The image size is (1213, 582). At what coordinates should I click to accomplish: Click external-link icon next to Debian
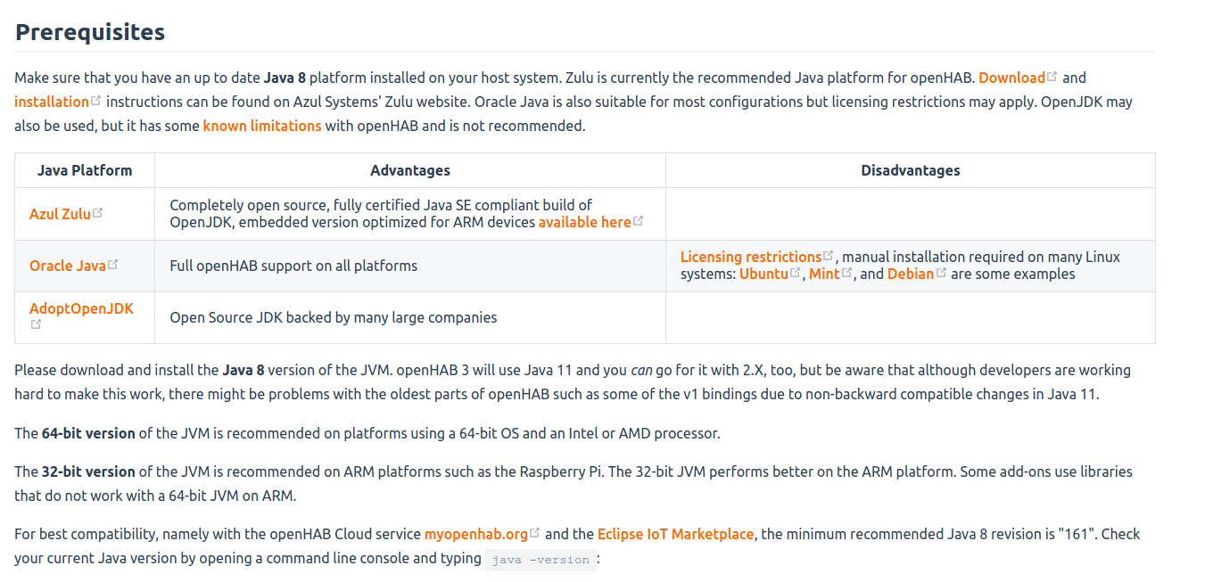[x=941, y=273]
